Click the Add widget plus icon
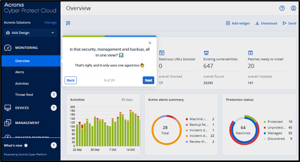This screenshot has width=300, height=162. tap(228, 23)
